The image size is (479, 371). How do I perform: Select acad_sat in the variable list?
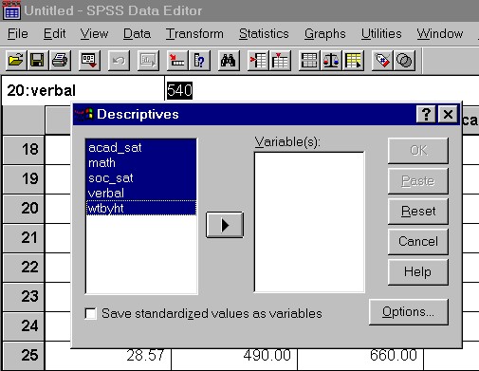141,147
